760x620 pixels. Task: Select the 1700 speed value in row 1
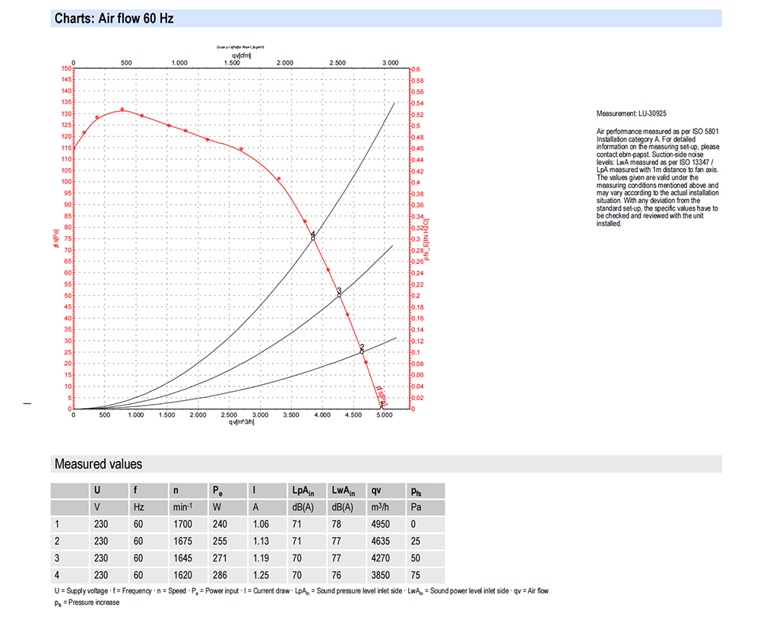coord(184,524)
